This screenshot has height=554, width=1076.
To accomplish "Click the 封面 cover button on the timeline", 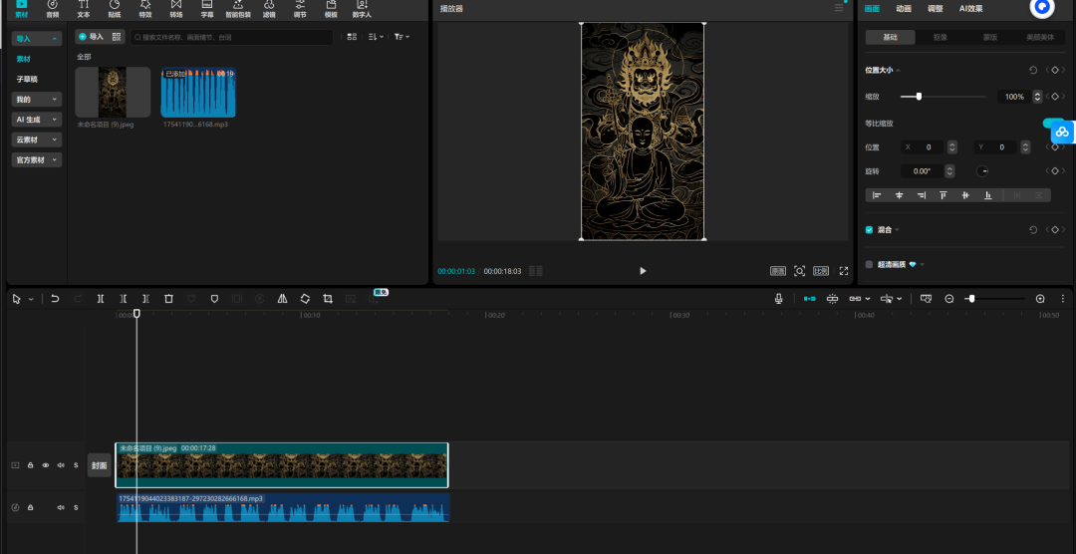I will coord(99,464).
